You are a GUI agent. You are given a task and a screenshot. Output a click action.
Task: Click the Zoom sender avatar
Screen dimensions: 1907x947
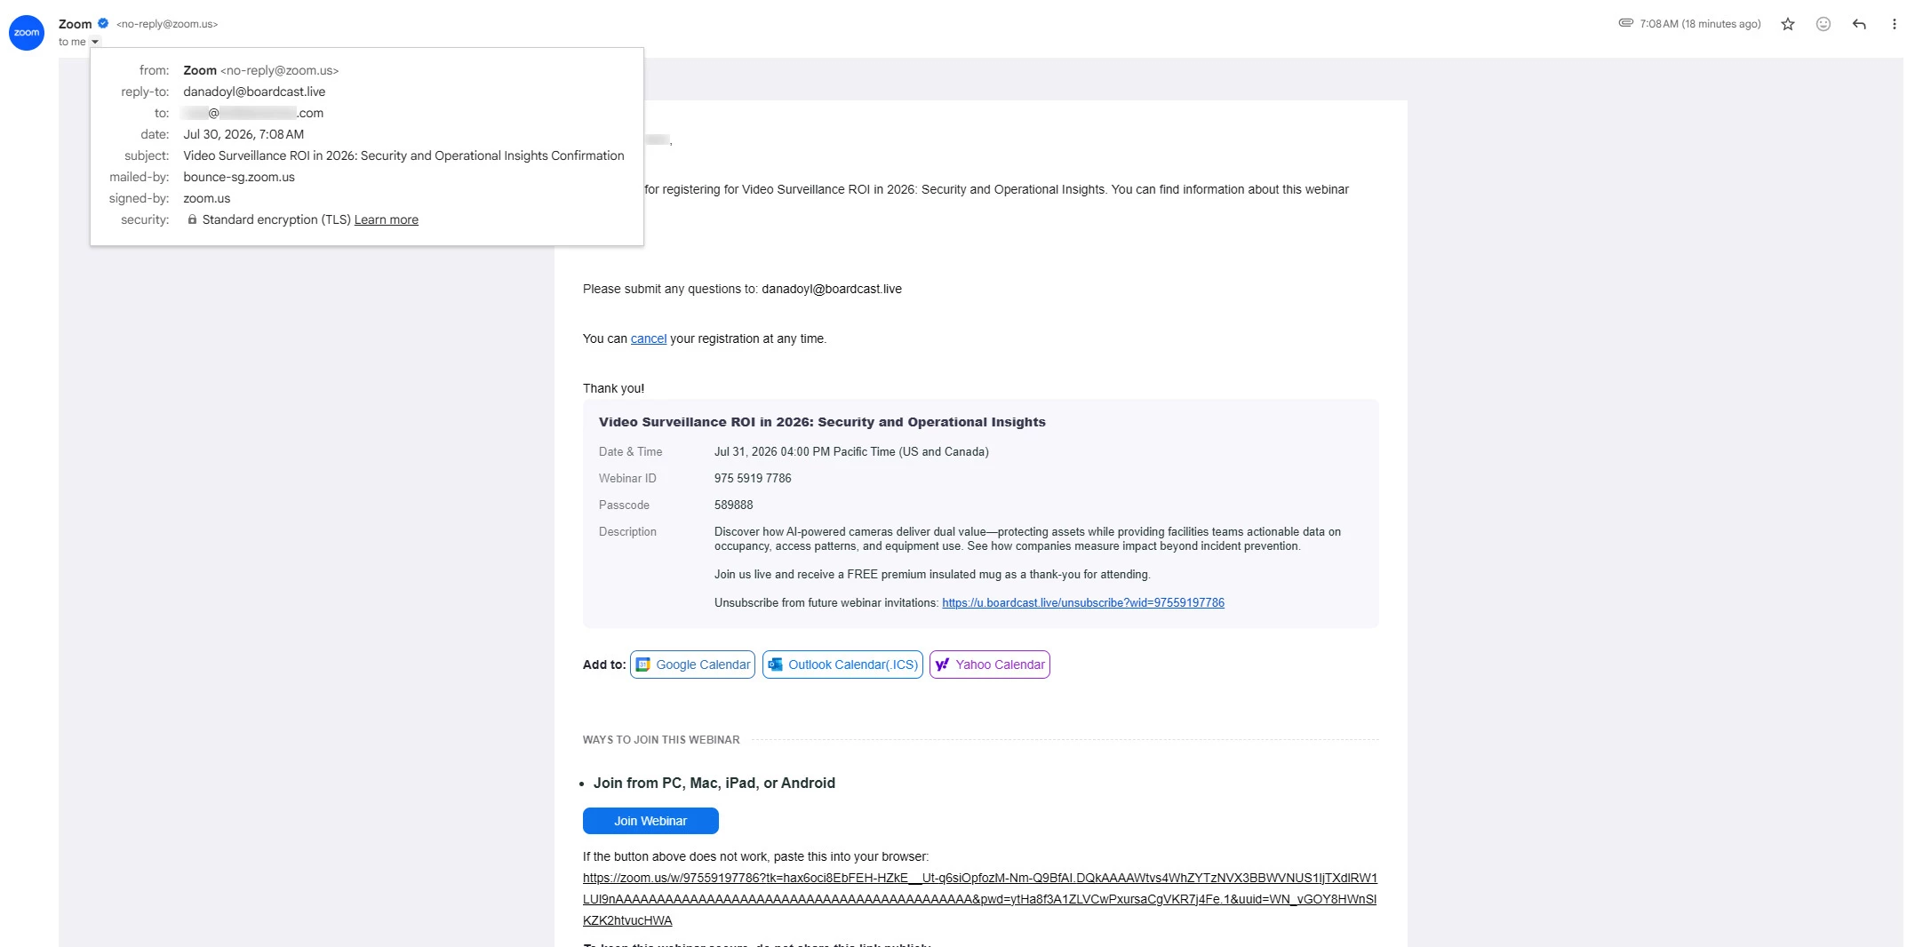click(x=27, y=33)
